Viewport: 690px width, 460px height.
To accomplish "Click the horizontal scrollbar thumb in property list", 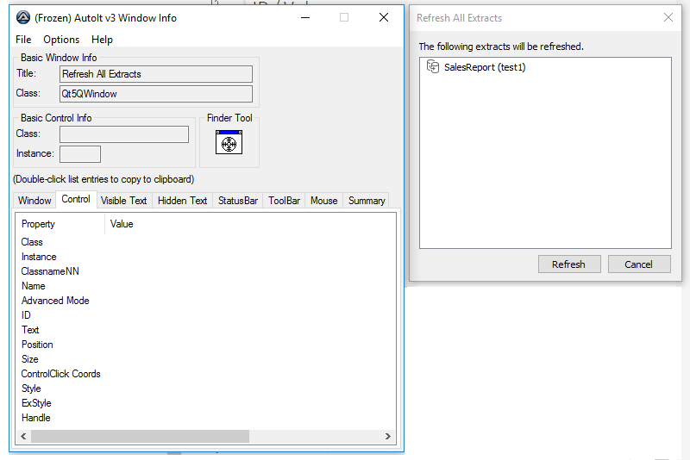I will (140, 436).
